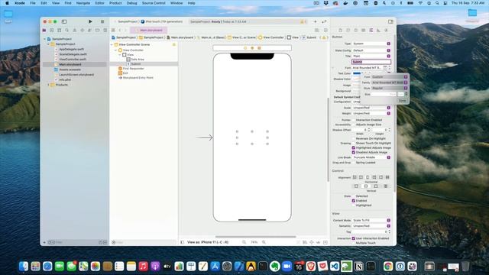489x275 pixels.
Task: Click View as: iPhone 11 button
Action: pyautogui.click(x=208, y=242)
